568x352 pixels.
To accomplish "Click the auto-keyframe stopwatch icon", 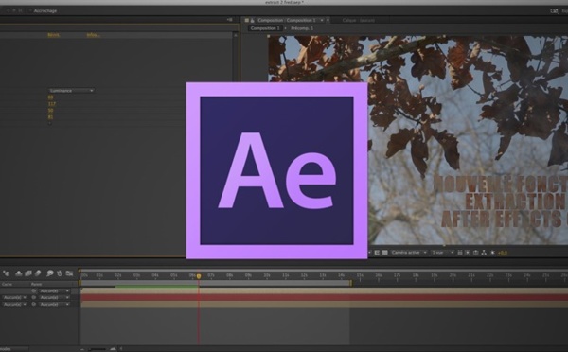I will tap(60, 273).
